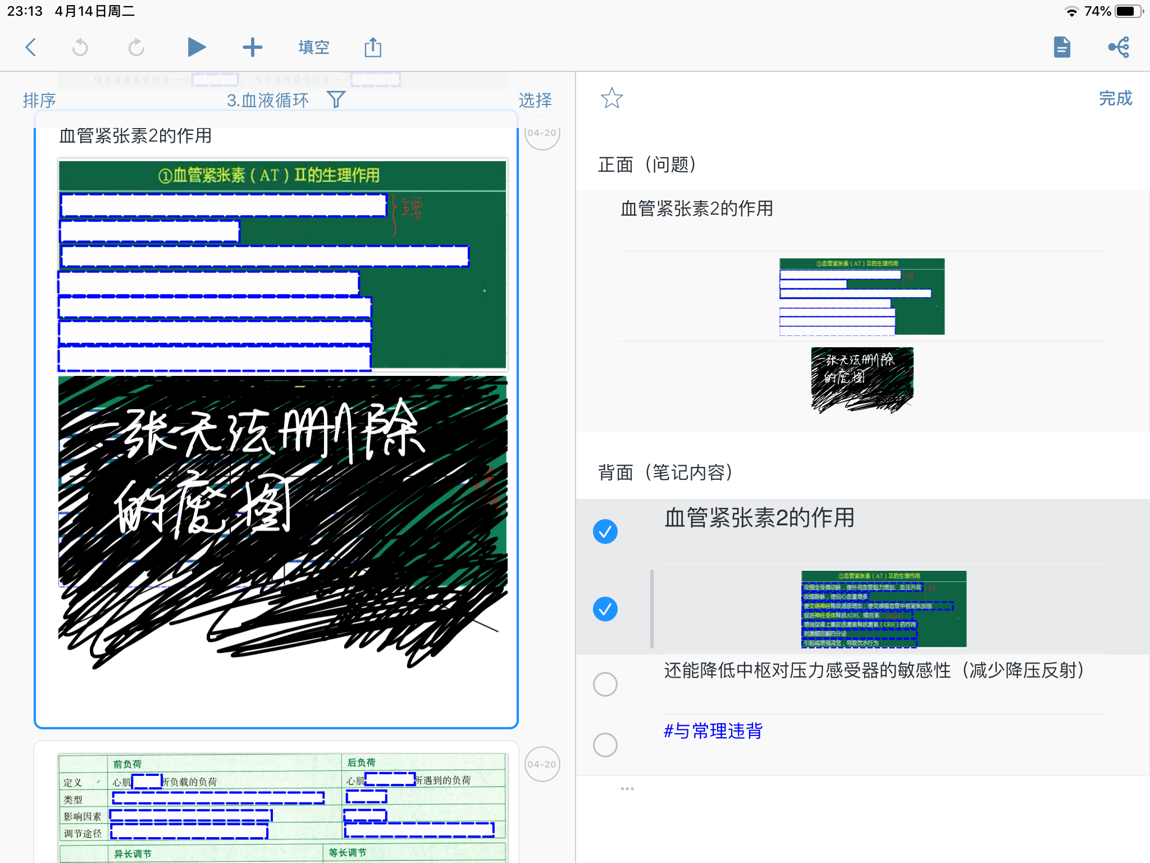Click the undo arrow icon
The height and width of the screenshot is (863, 1150).
click(80, 47)
